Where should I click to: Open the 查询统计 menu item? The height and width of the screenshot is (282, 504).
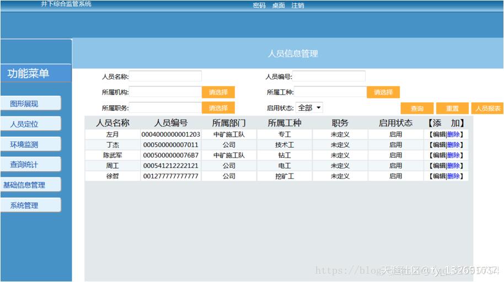pos(30,165)
